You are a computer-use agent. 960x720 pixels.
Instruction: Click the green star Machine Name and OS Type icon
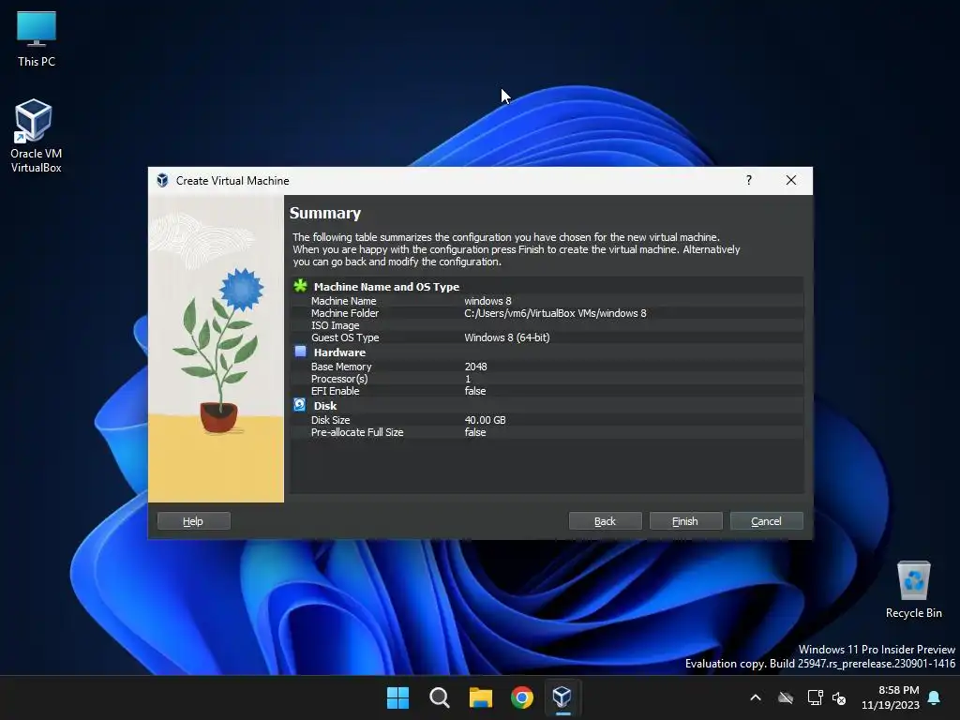pos(300,286)
